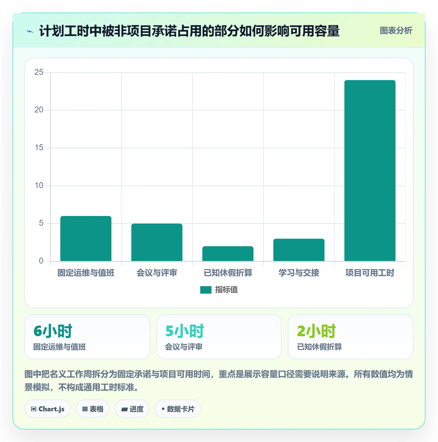Viewport: 438px width, 442px height.
Task: Click the diamond icon in 数据卡片 chip
Action: click(163, 409)
